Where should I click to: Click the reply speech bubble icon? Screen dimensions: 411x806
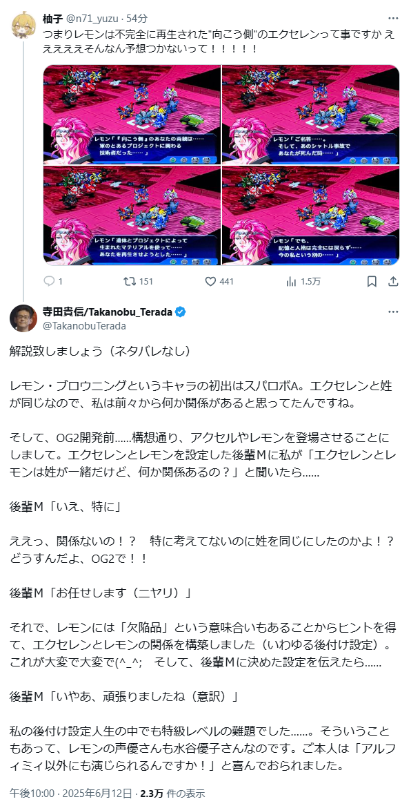(50, 281)
